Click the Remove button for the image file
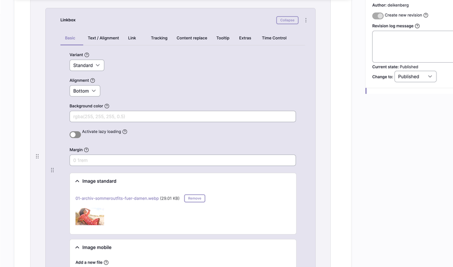Image resolution: width=453 pixels, height=267 pixels. coord(194,199)
